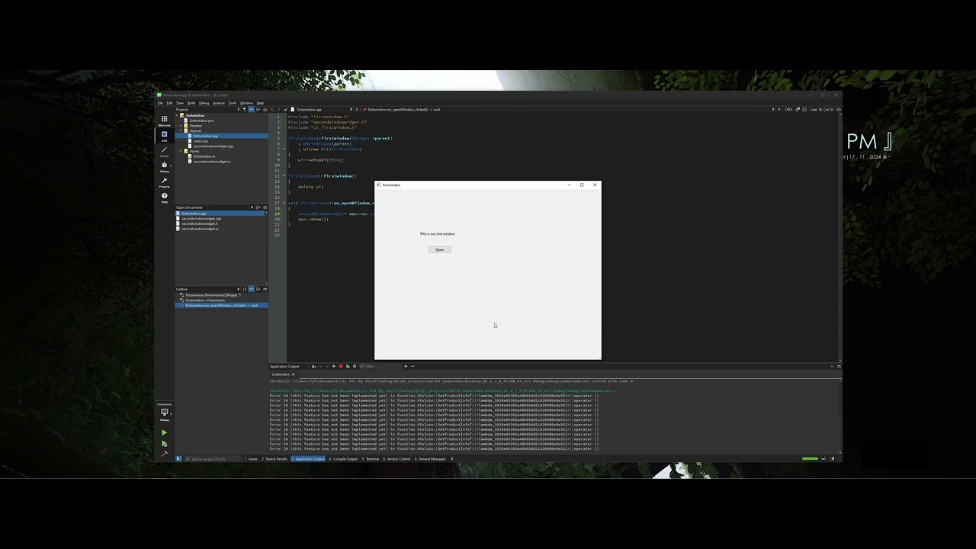Select firstwindow::firstwindow(QWidget*) in Outline

pos(213,295)
